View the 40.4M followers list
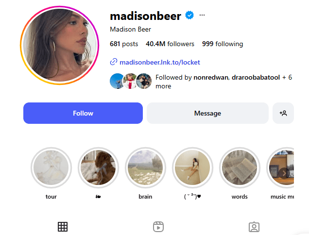Image resolution: width=309 pixels, height=235 pixels. click(170, 44)
